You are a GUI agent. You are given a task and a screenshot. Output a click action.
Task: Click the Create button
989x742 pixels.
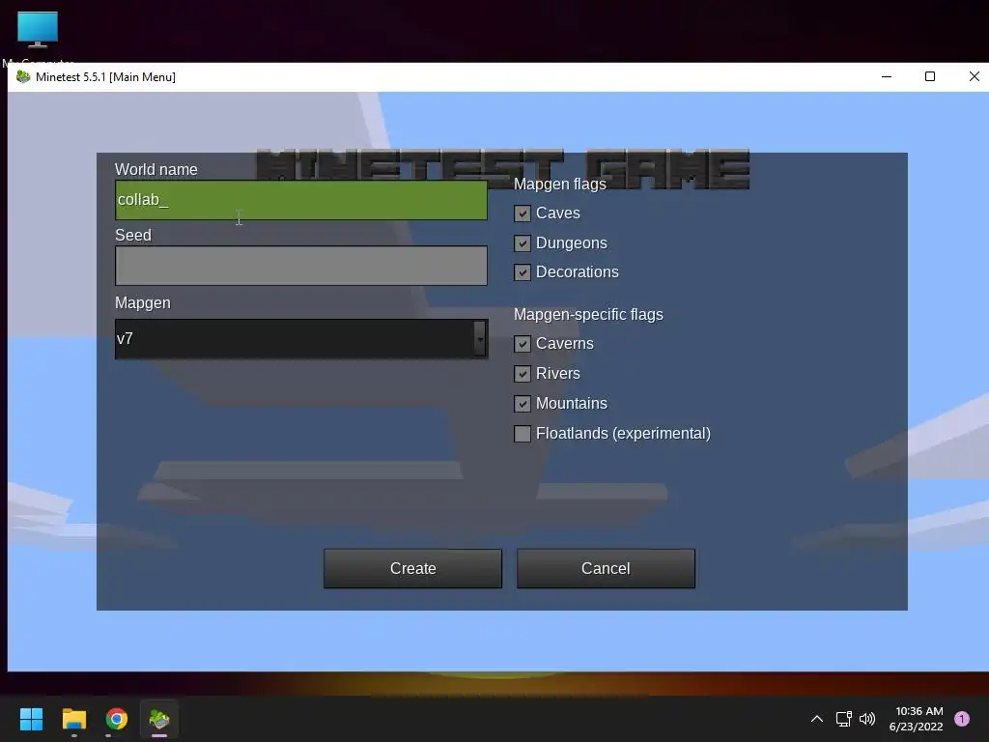coord(413,568)
